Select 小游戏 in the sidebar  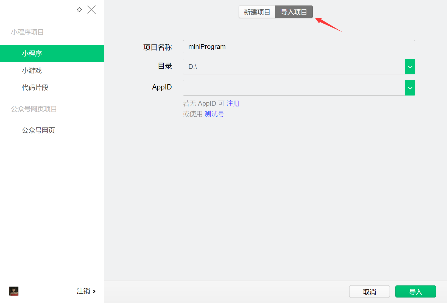tap(52, 71)
